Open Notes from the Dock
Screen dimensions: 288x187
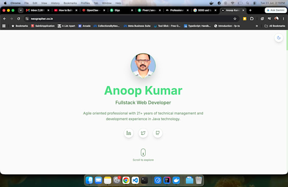[108, 180]
